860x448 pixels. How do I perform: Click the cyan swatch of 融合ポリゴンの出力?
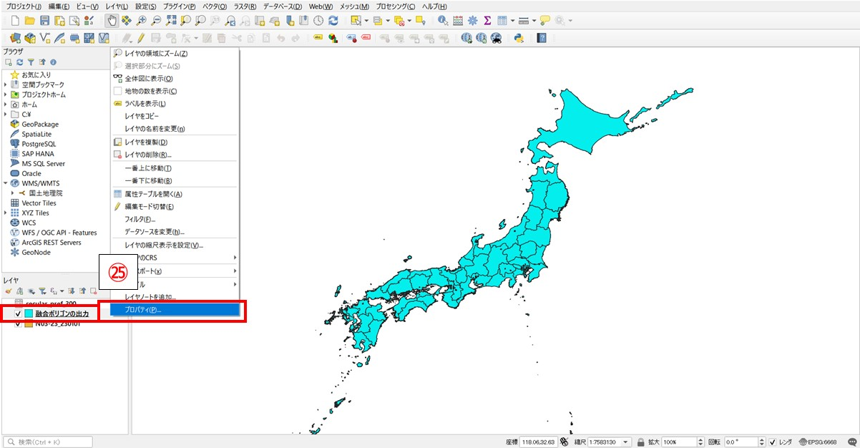tap(29, 314)
